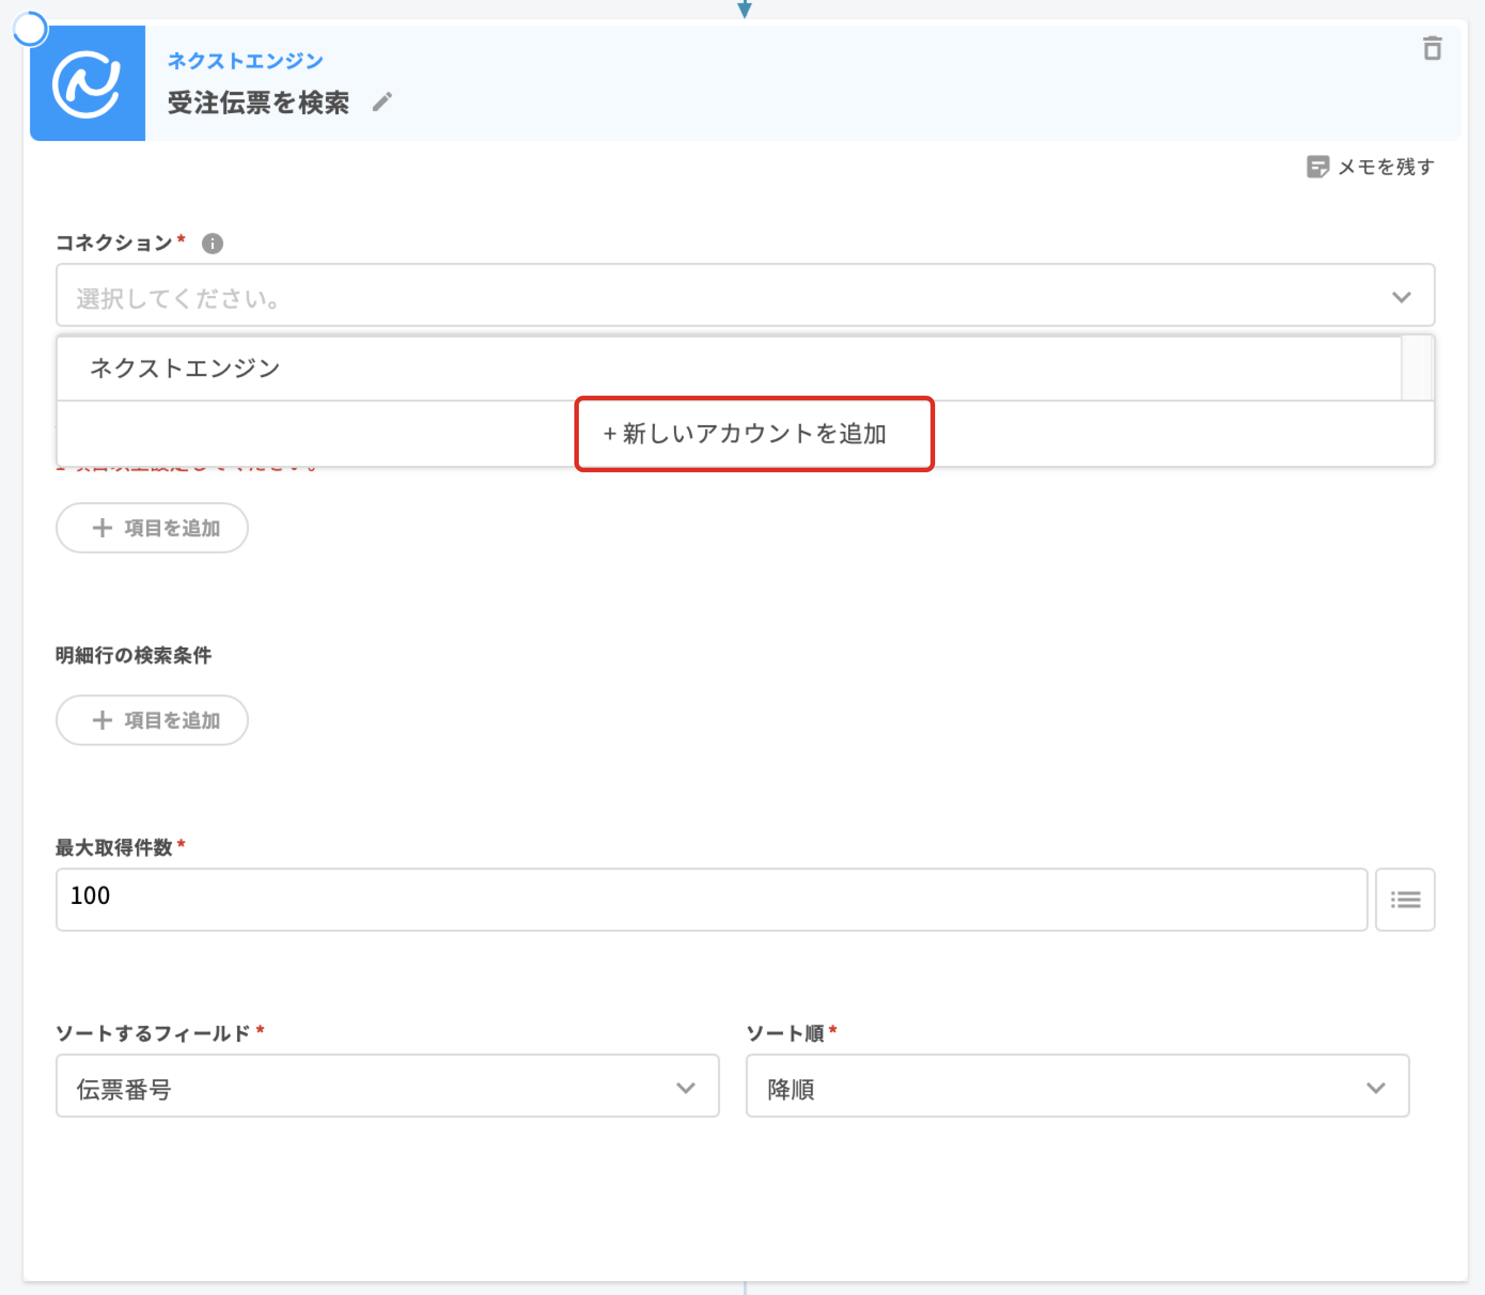1485x1295 pixels.
Task: Open the コネクション select box
Action: click(x=723, y=295)
